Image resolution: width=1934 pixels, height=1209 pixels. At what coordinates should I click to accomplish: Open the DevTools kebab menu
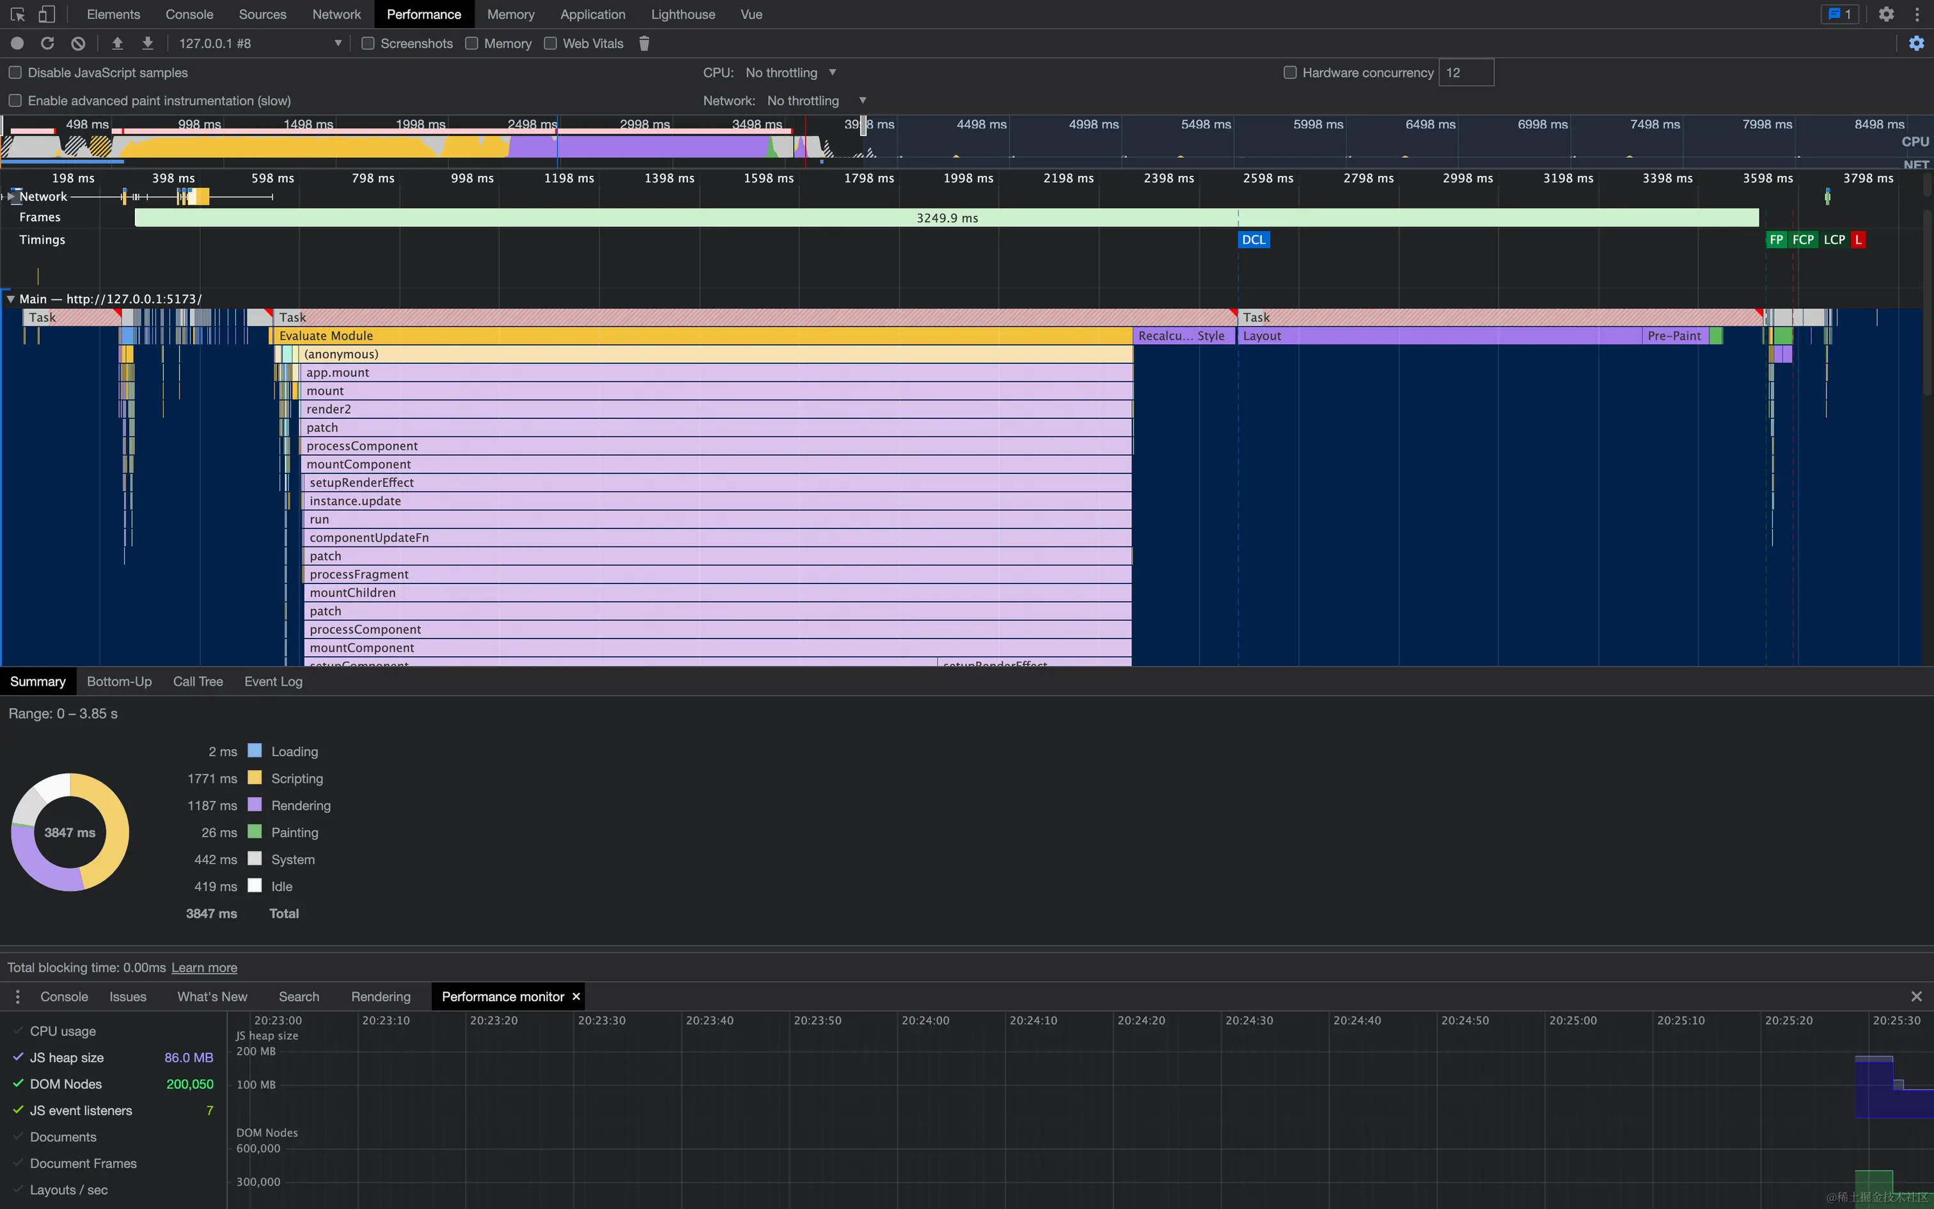1917,14
